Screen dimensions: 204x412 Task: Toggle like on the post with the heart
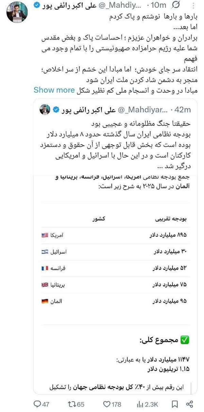coord(107,403)
